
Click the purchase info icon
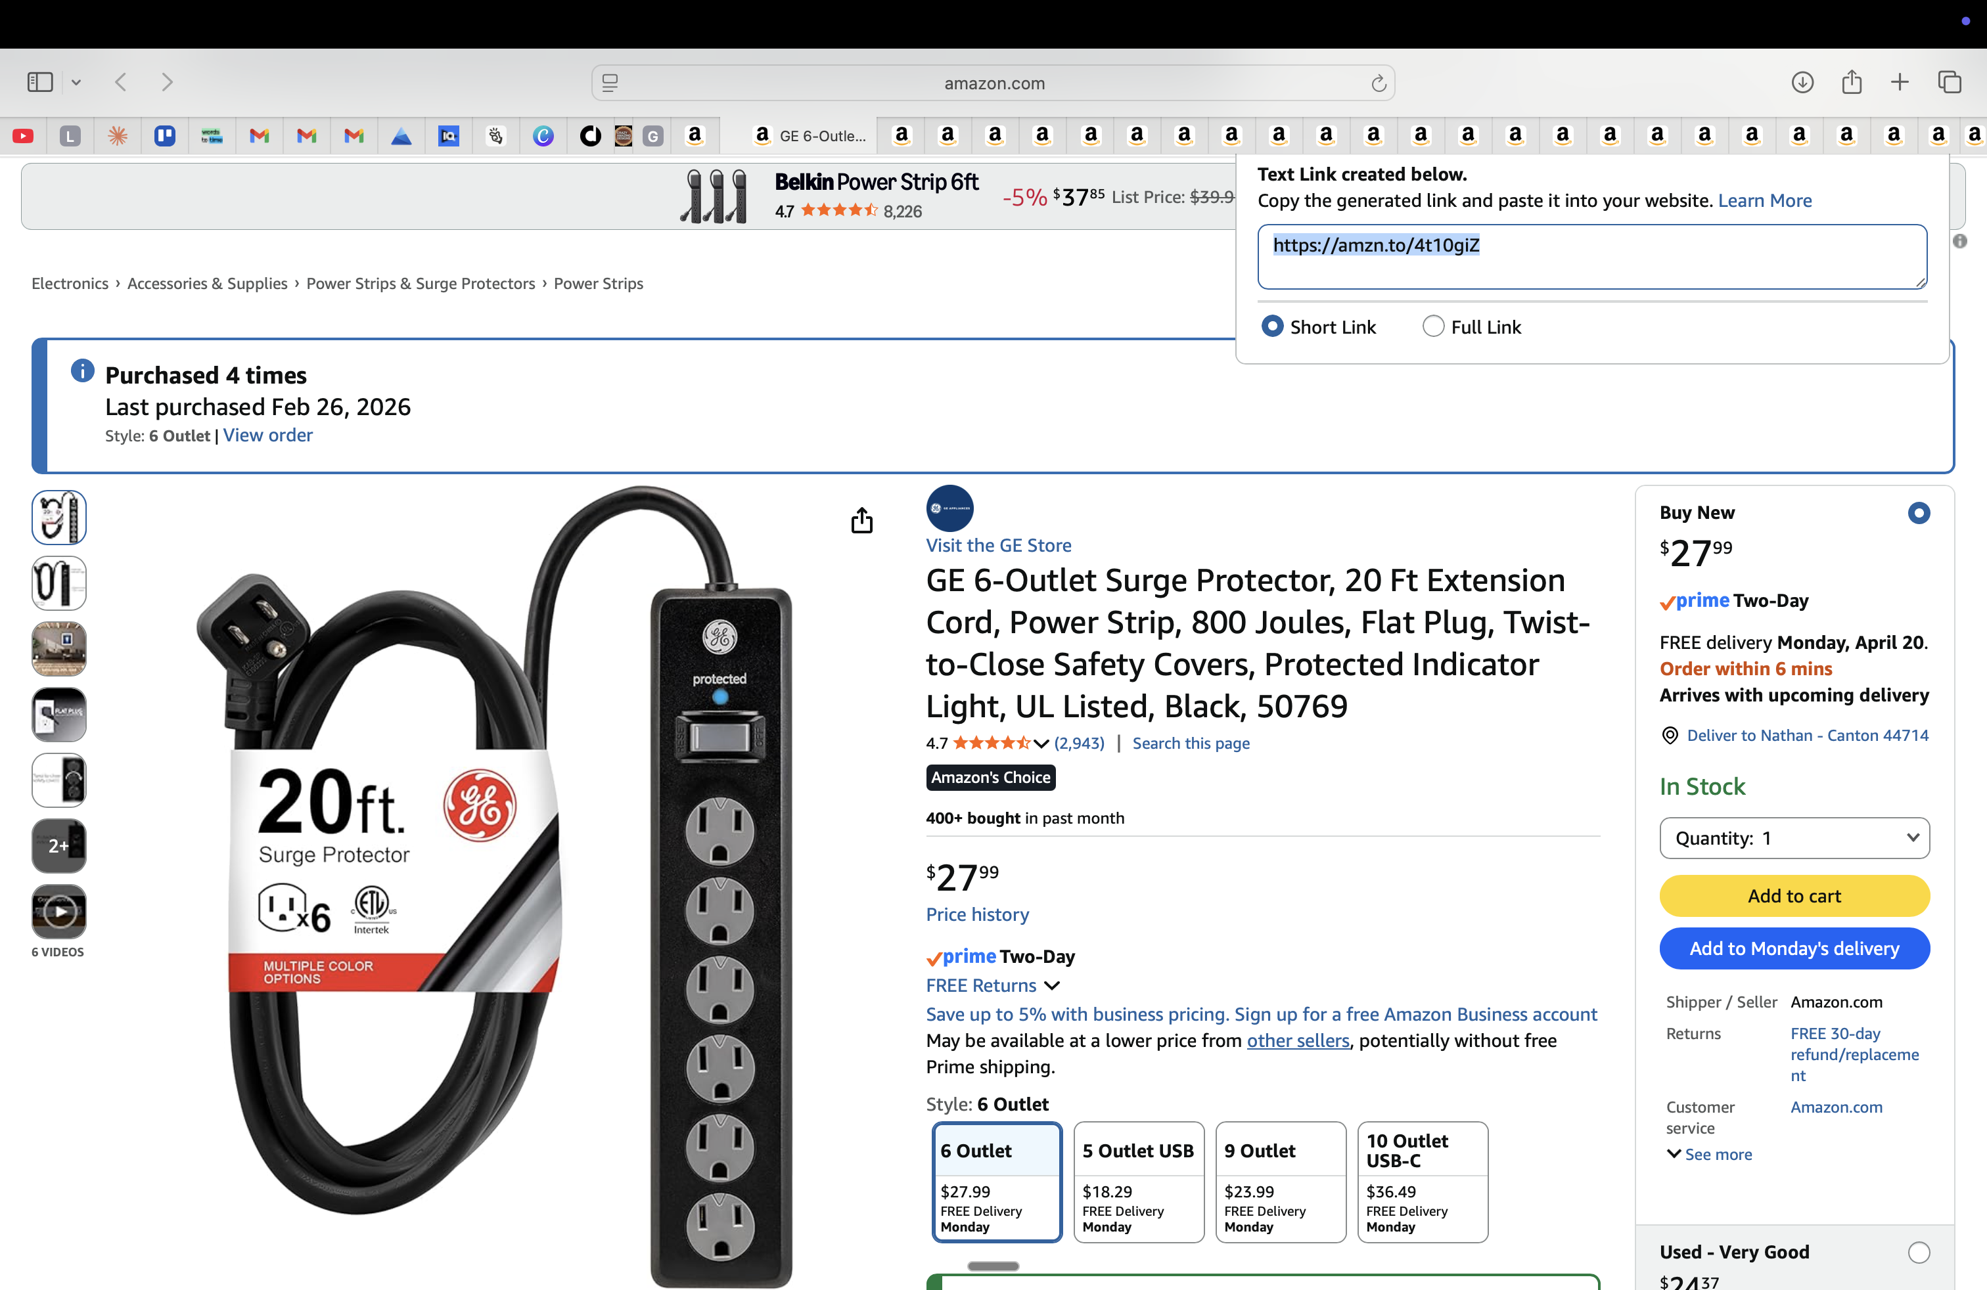point(82,370)
